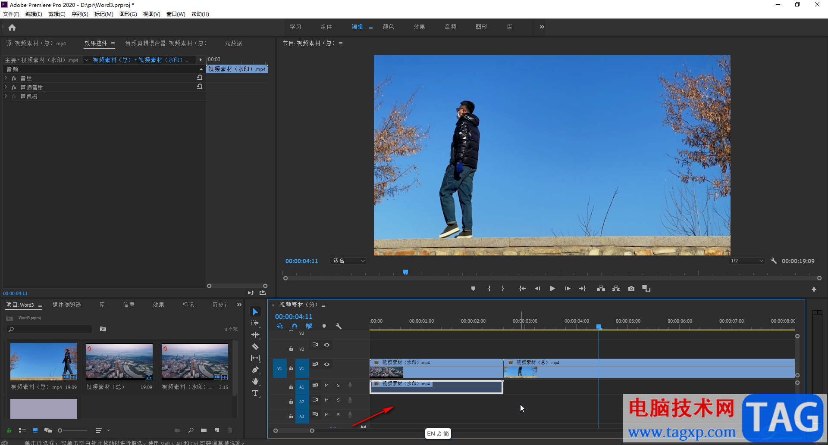The image size is (828, 445).
Task: Show more workspaces overflow chevron
Action: (542, 27)
